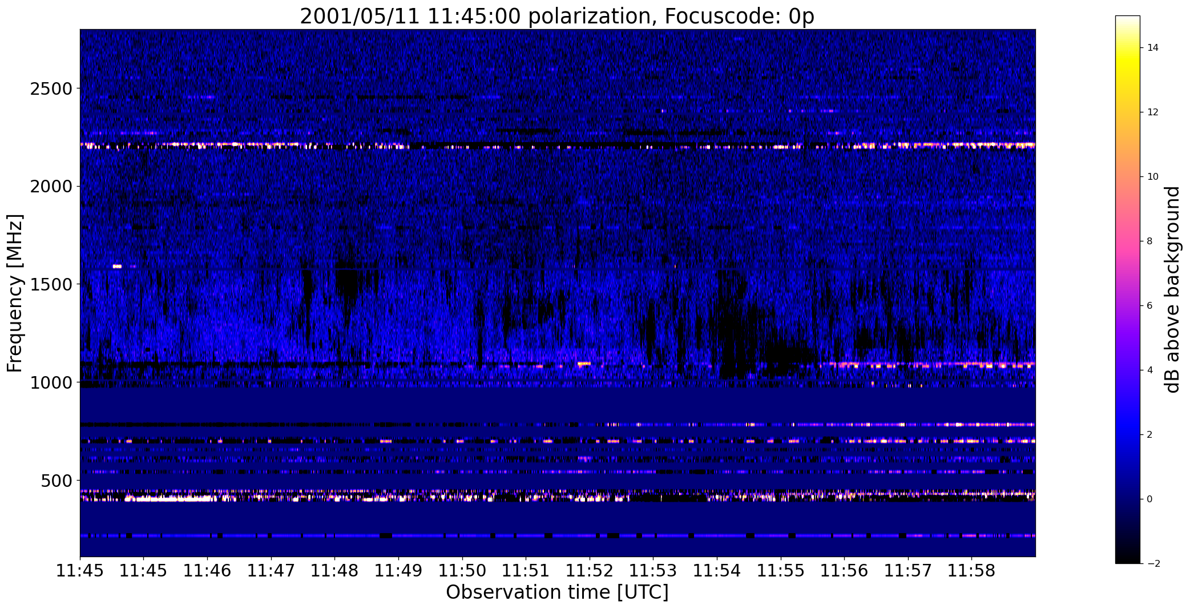Image resolution: width=1190 pixels, height=609 pixels.
Task: Click the 1000 frequency tick label
Action: point(50,382)
